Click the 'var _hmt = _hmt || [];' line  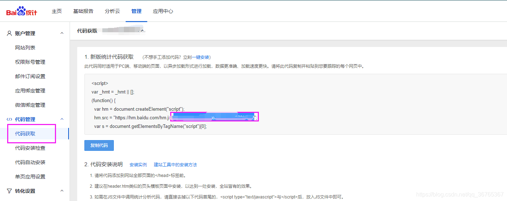tap(113, 92)
